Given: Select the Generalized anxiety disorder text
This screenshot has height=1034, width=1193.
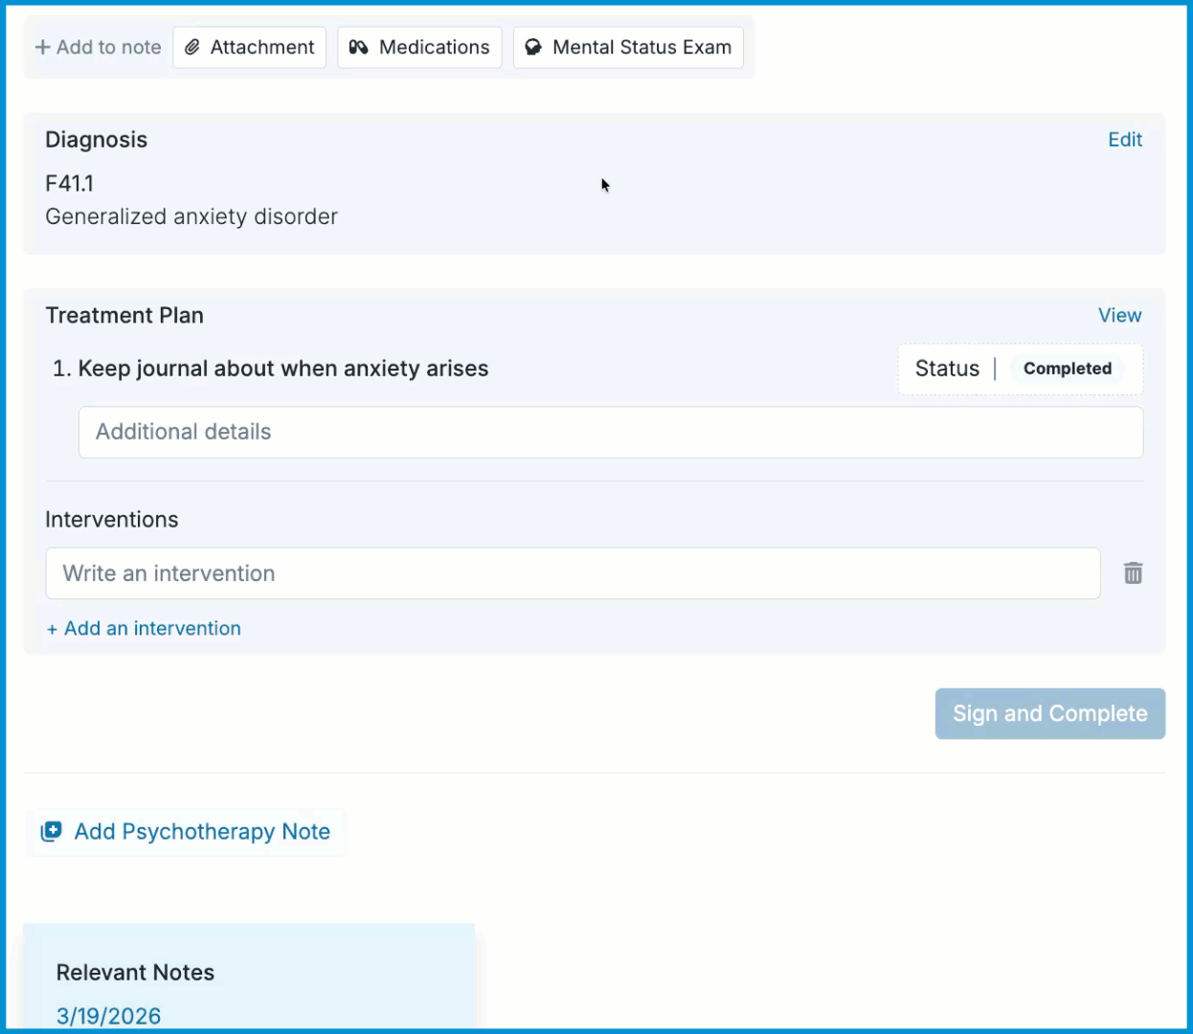Looking at the screenshot, I should 191,217.
